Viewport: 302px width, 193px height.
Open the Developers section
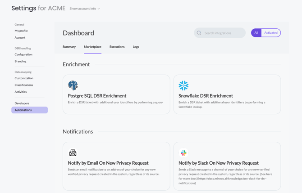pos(22,103)
